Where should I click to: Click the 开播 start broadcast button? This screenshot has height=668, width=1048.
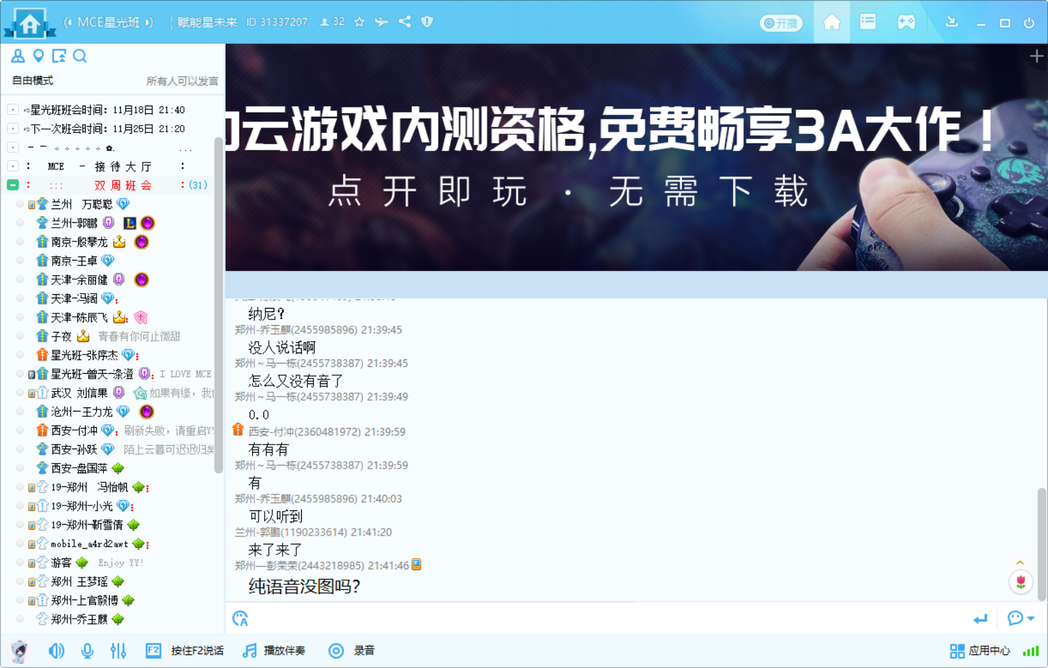coord(781,23)
